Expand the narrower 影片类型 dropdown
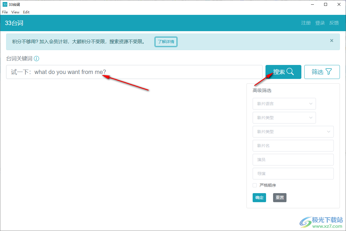The image size is (346, 231). [x=284, y=118]
